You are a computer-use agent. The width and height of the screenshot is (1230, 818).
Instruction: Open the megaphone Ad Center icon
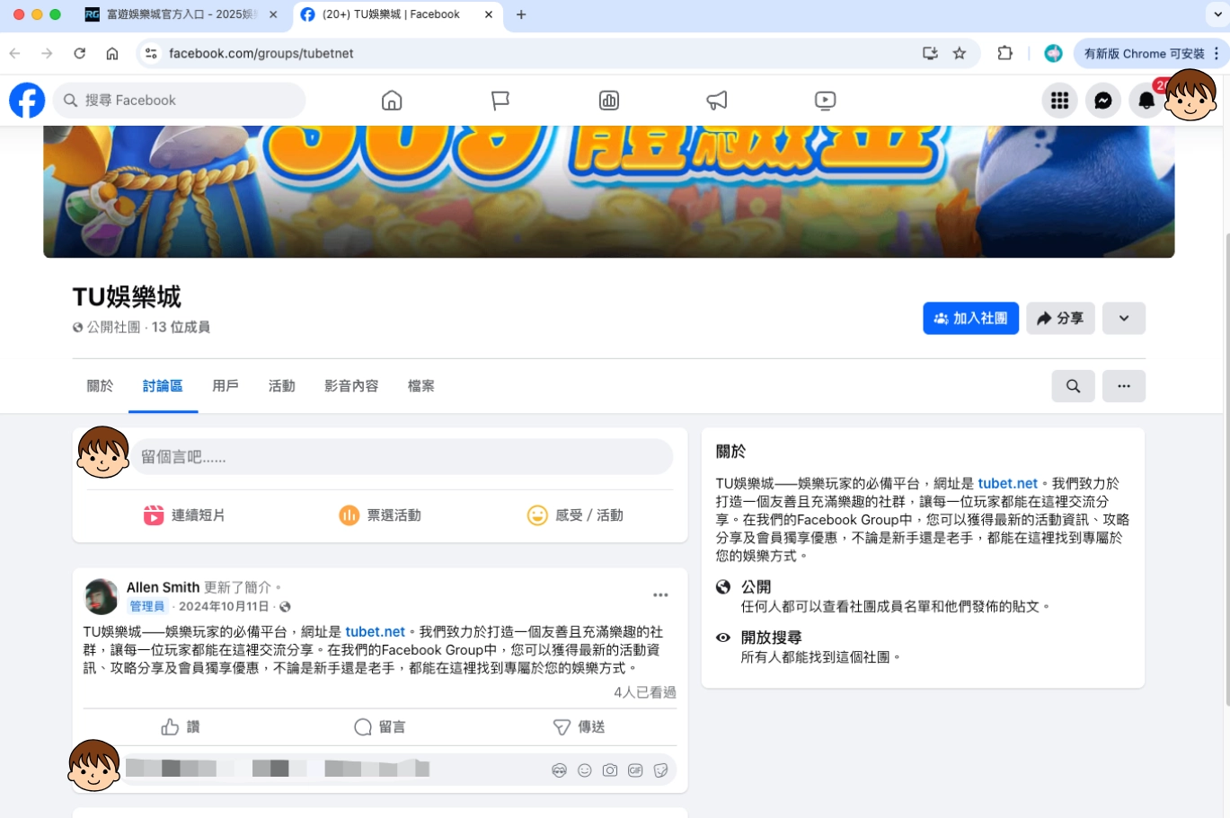717,101
